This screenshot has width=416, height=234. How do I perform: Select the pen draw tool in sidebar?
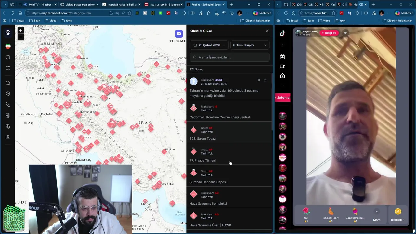coord(8,126)
